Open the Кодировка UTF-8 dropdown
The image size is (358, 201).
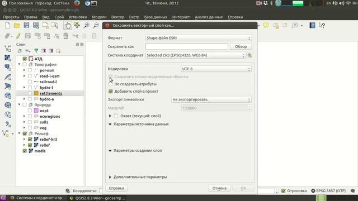click(216, 69)
